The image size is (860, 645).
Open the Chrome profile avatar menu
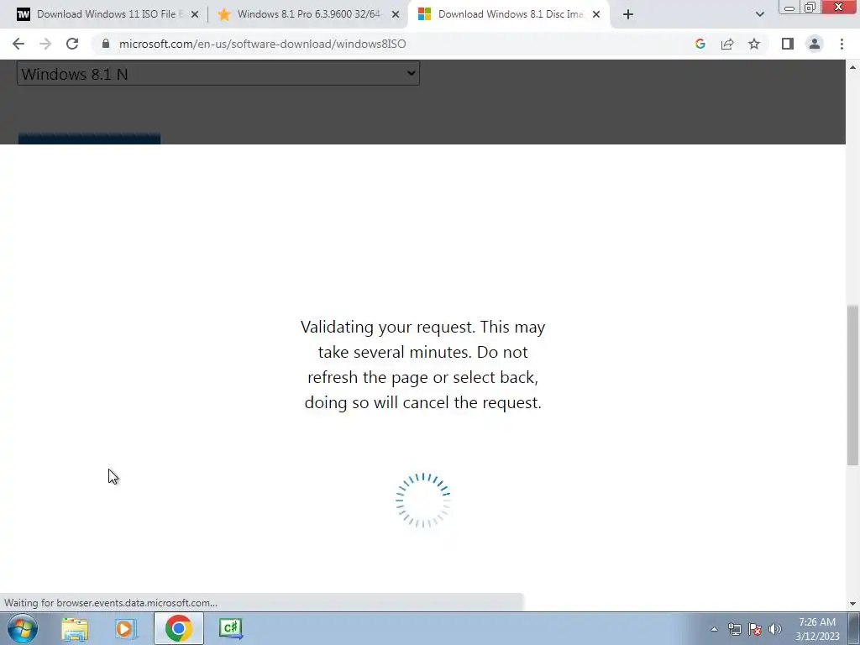tap(815, 44)
